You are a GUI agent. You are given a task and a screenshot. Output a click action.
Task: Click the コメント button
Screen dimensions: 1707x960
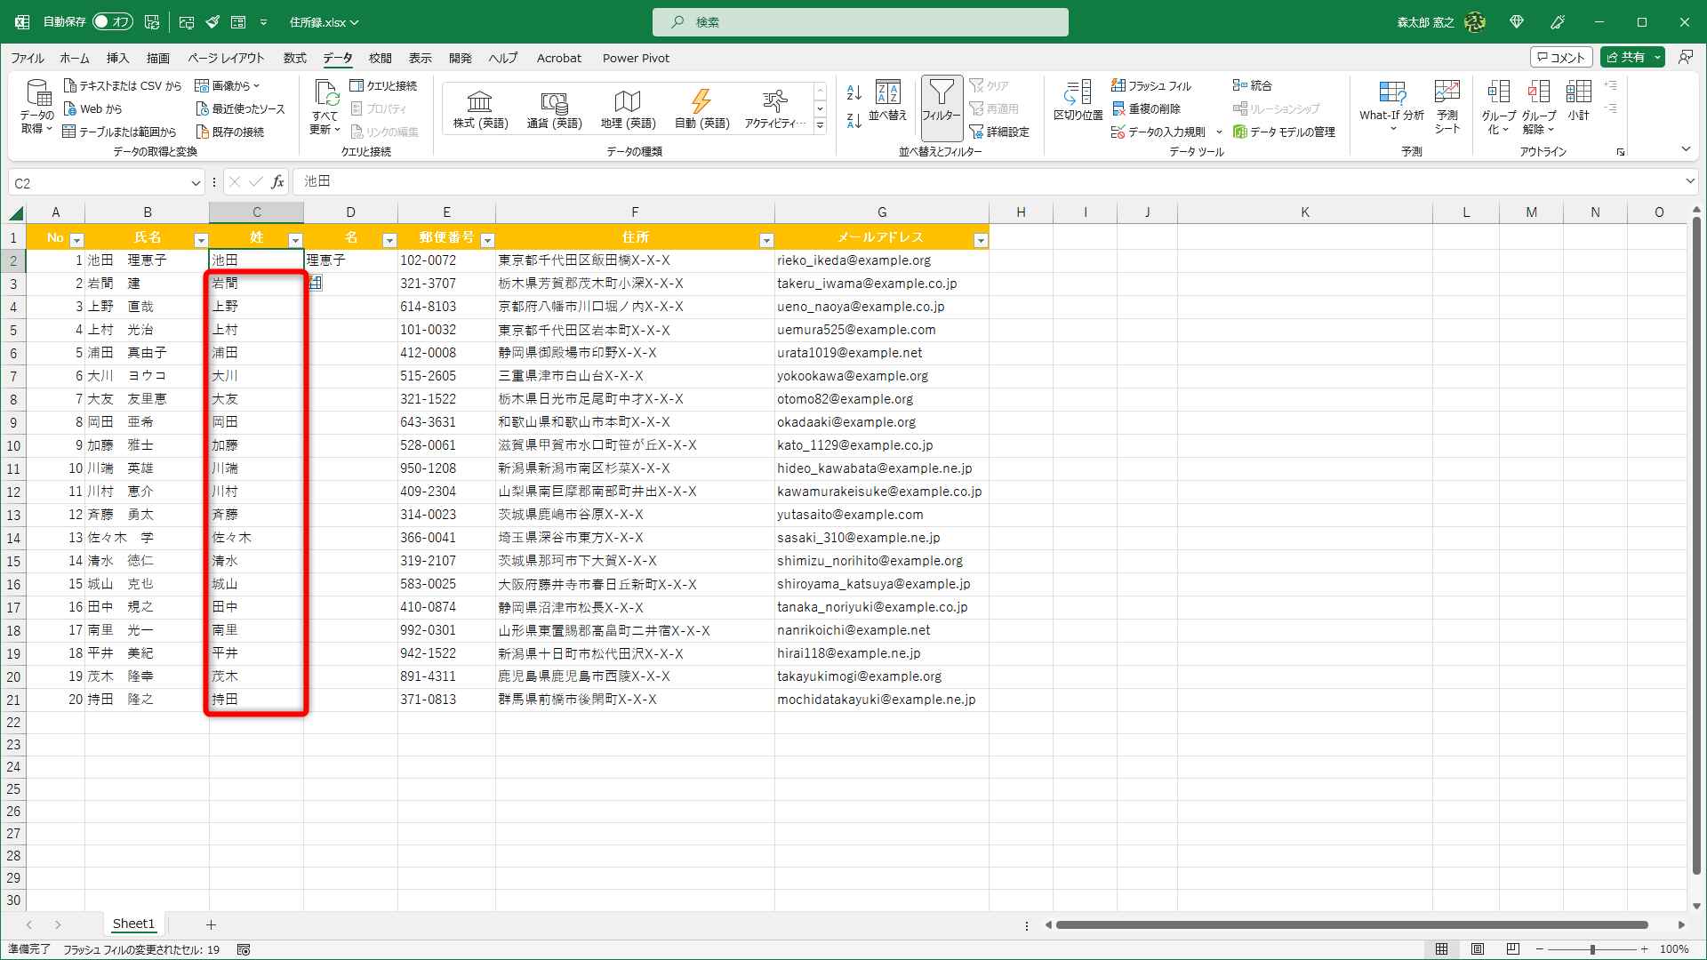point(1561,57)
